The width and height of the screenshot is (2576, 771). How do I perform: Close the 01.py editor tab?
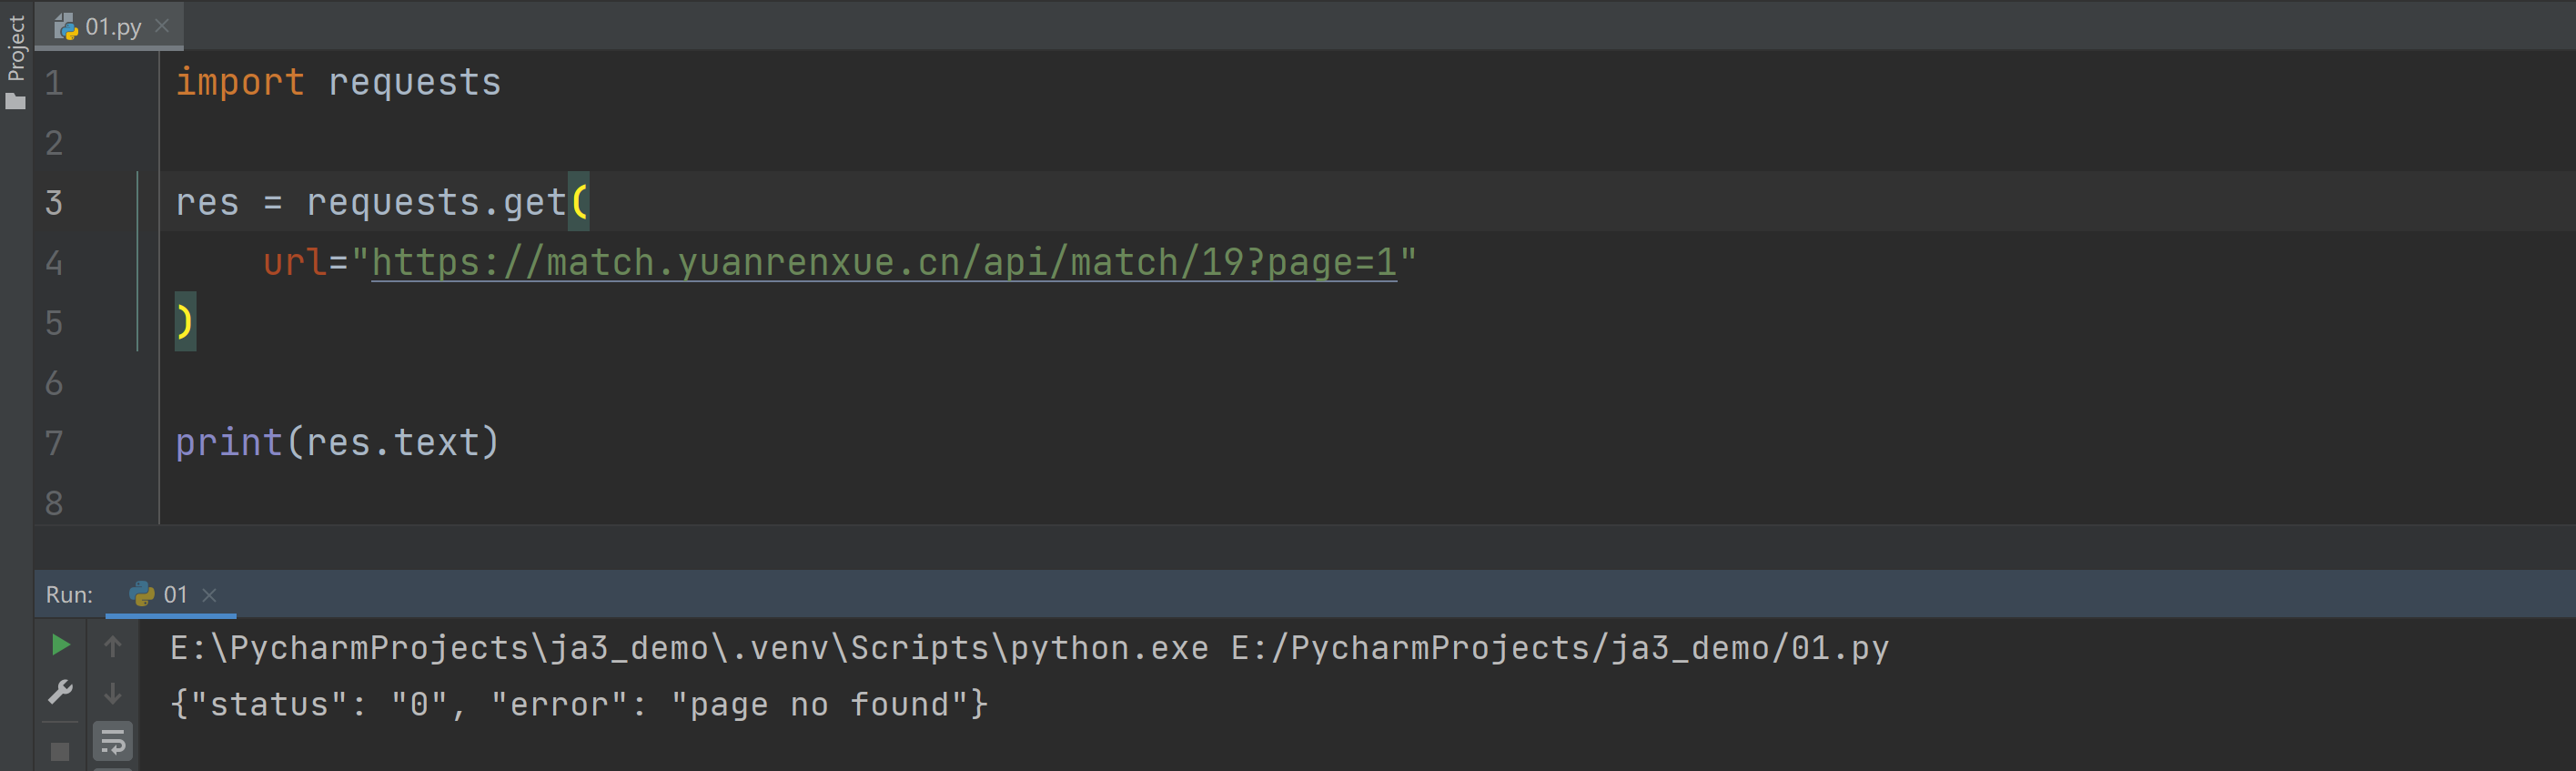pos(162,26)
